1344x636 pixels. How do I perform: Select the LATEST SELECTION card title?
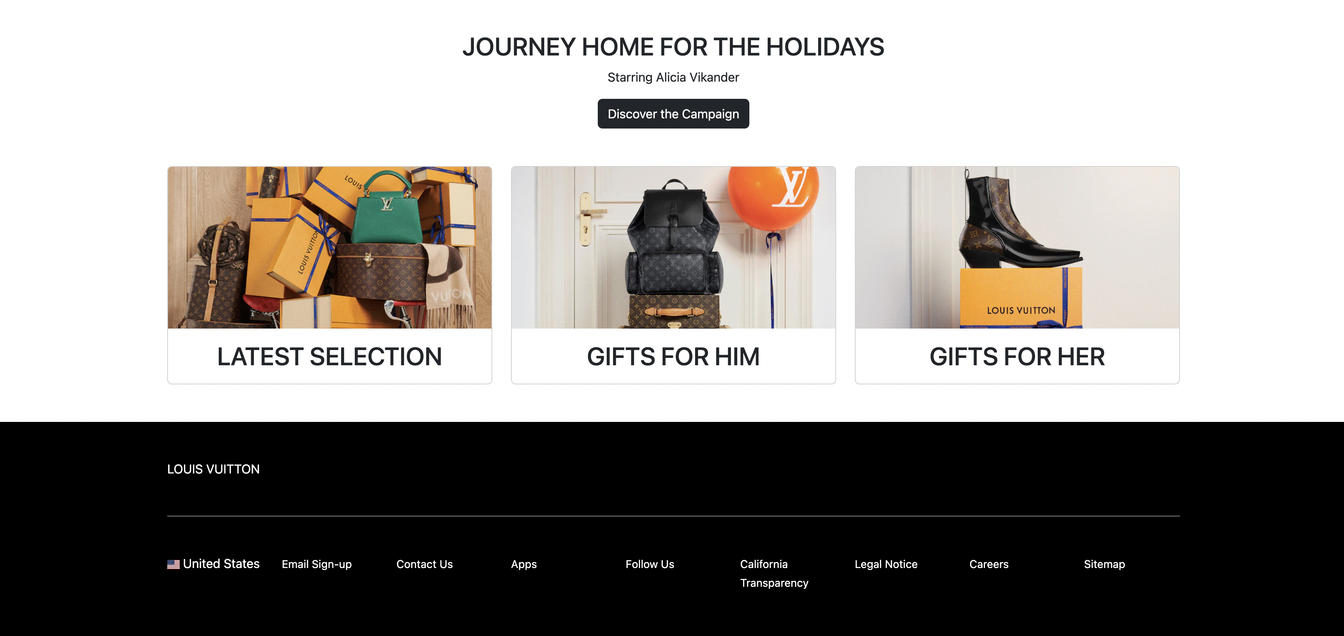[329, 357]
